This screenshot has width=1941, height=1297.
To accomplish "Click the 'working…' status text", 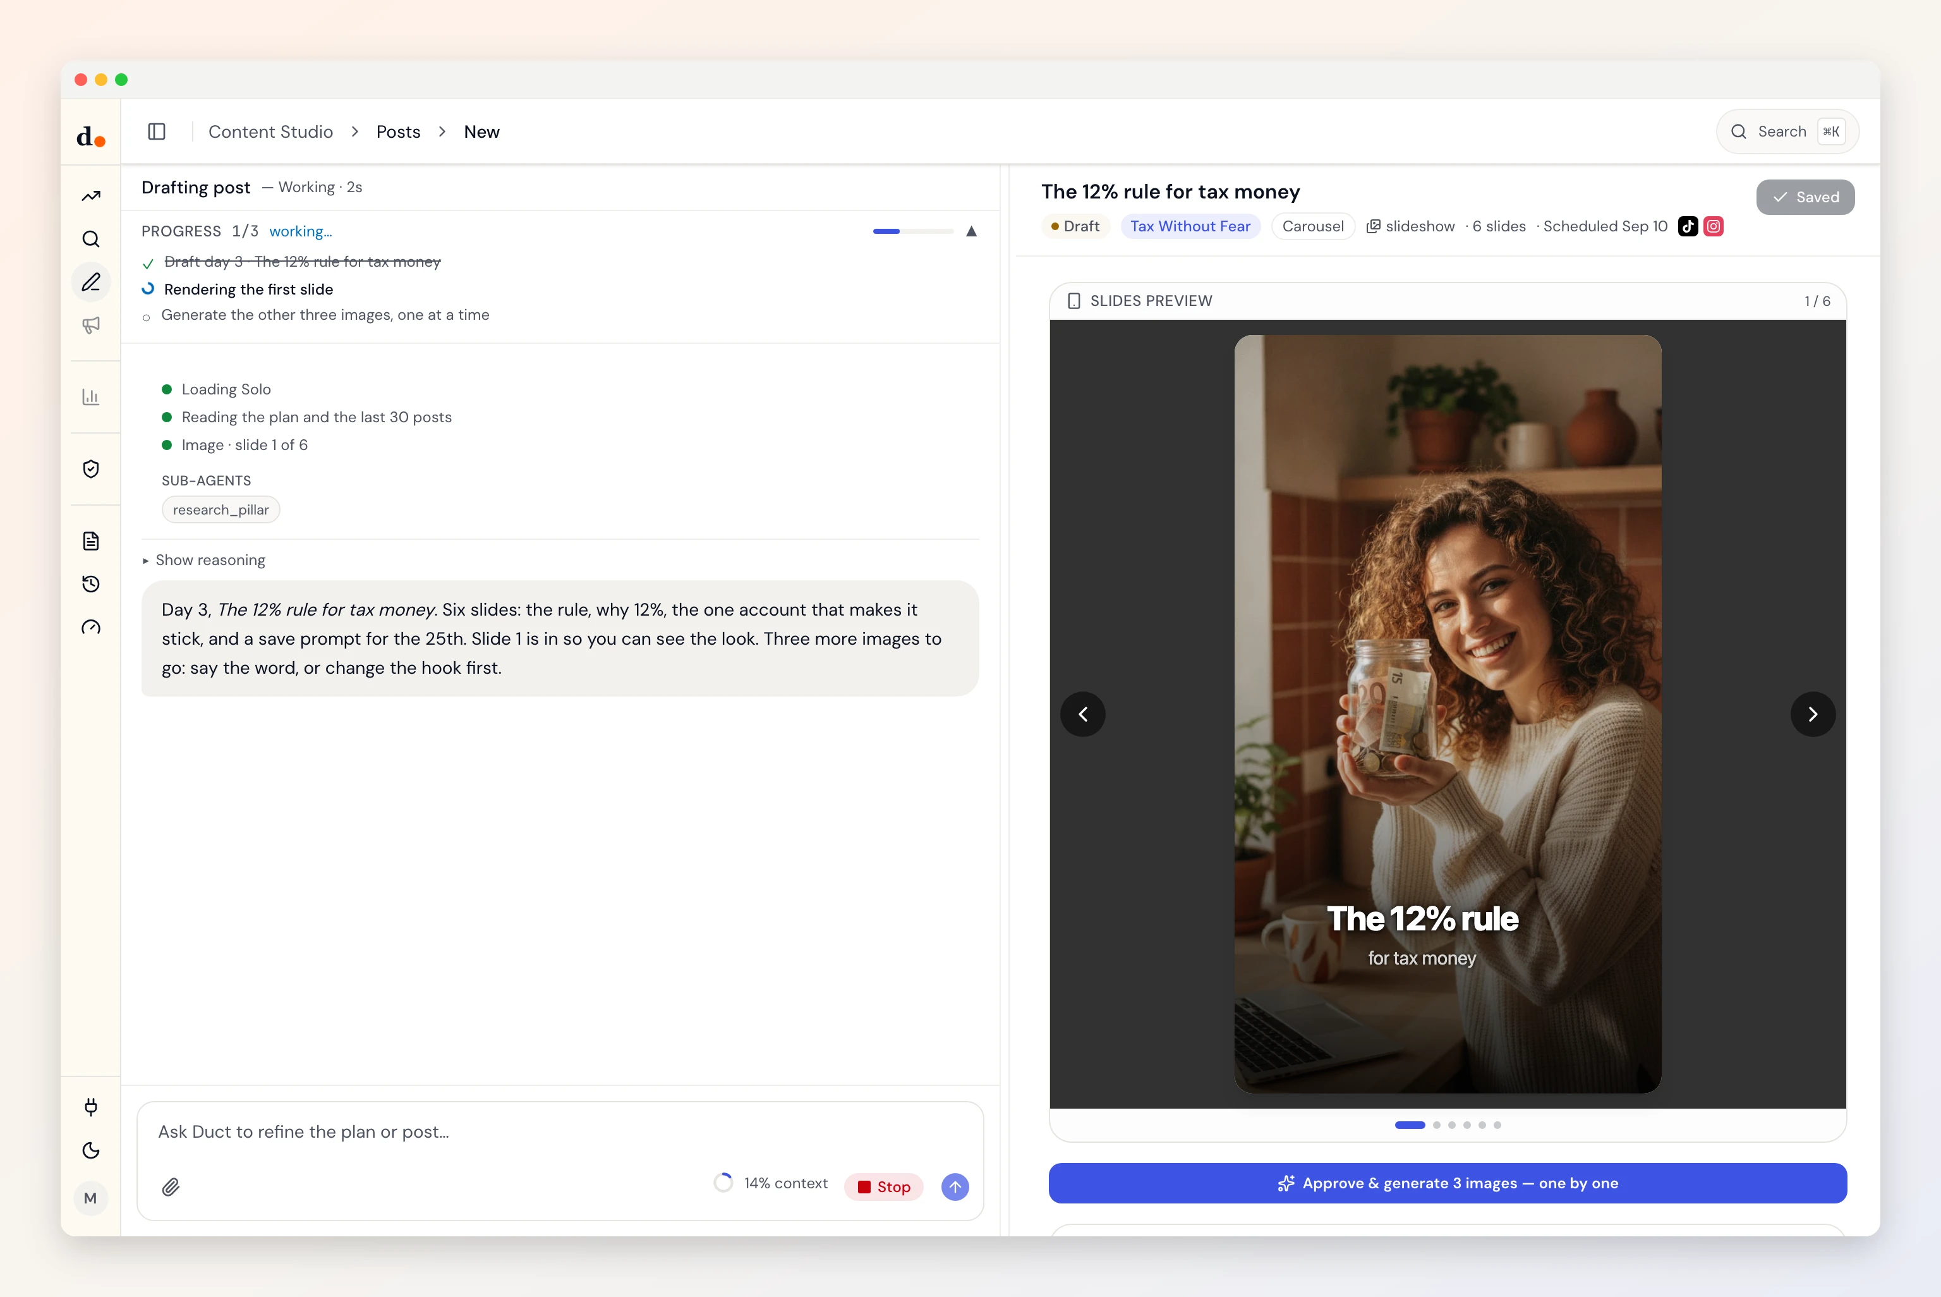I will tap(300, 231).
